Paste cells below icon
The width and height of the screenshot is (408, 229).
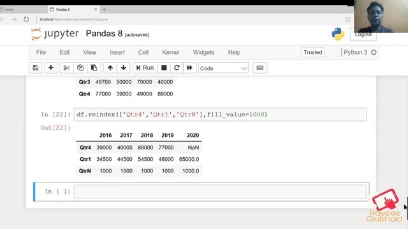click(x=94, y=68)
